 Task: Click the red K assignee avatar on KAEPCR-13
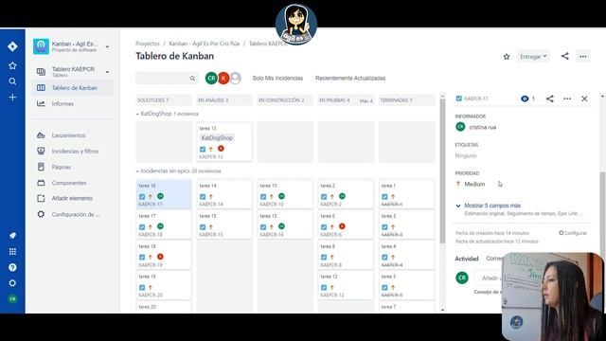point(221,149)
